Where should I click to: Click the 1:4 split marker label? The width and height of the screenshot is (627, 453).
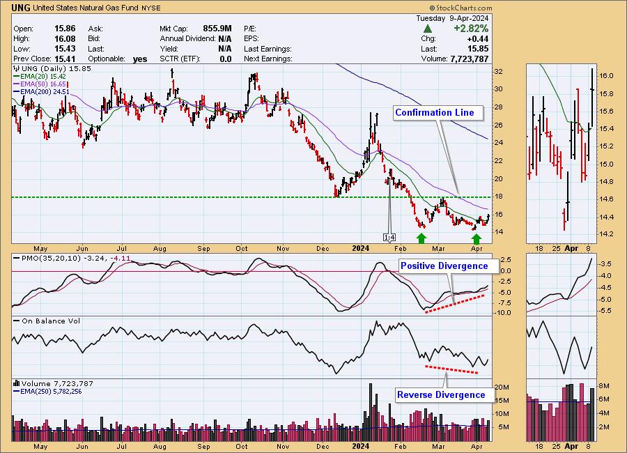click(x=389, y=238)
